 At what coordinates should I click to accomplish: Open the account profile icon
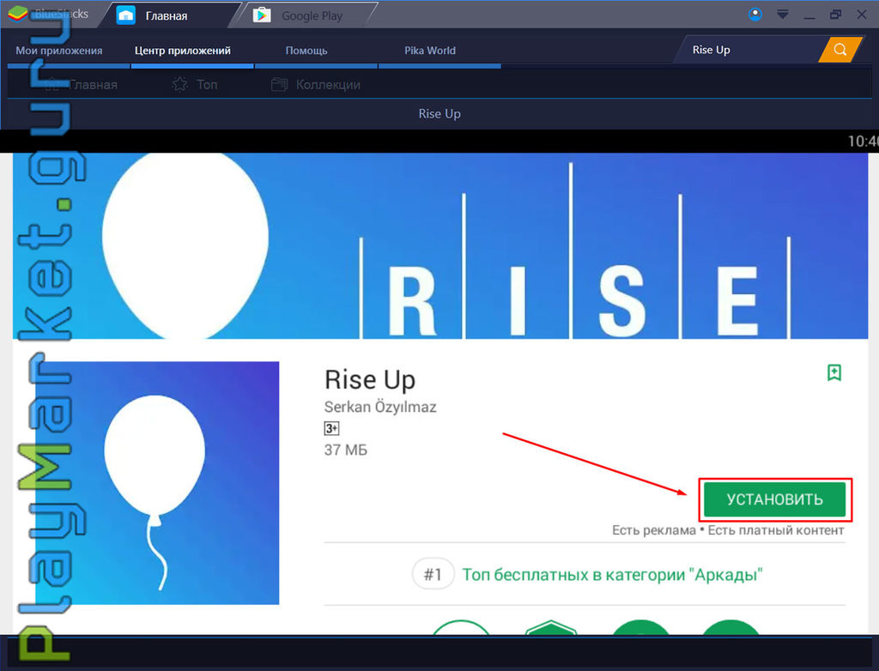click(x=755, y=15)
